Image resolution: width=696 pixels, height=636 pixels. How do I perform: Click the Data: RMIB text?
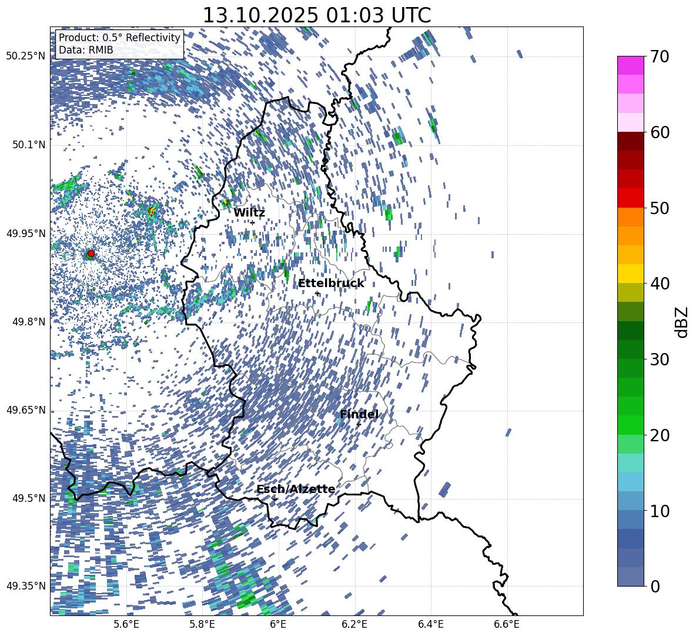tap(86, 50)
